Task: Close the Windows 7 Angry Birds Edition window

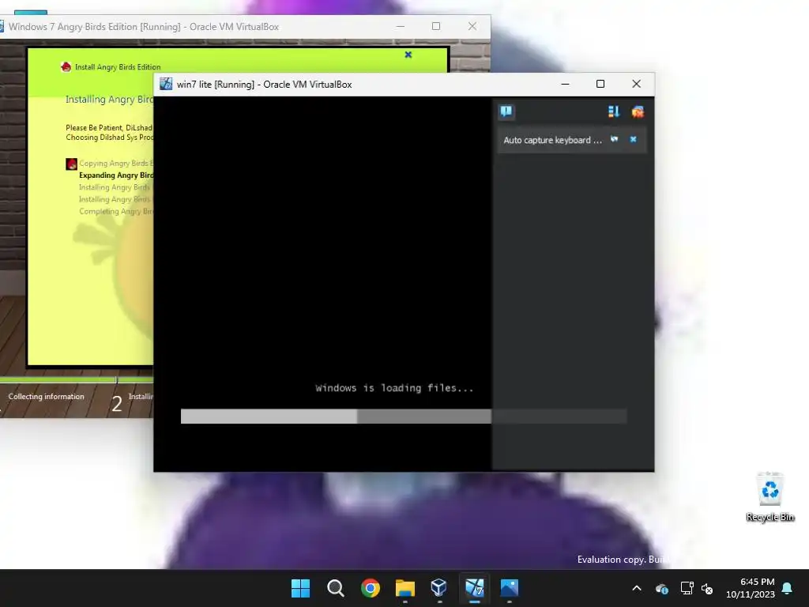Action: (x=472, y=26)
